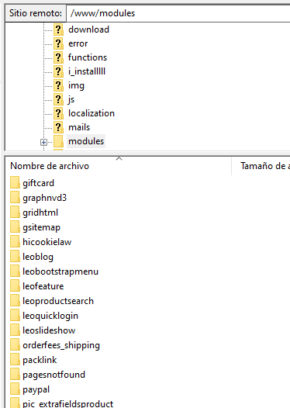
Task: Select the modules folder in tree
Action: coord(86,141)
